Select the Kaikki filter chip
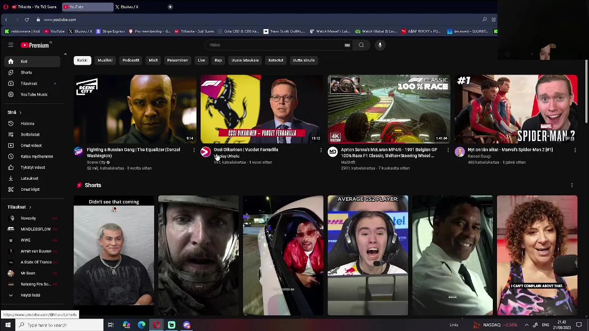The height and width of the screenshot is (331, 589). (82, 60)
